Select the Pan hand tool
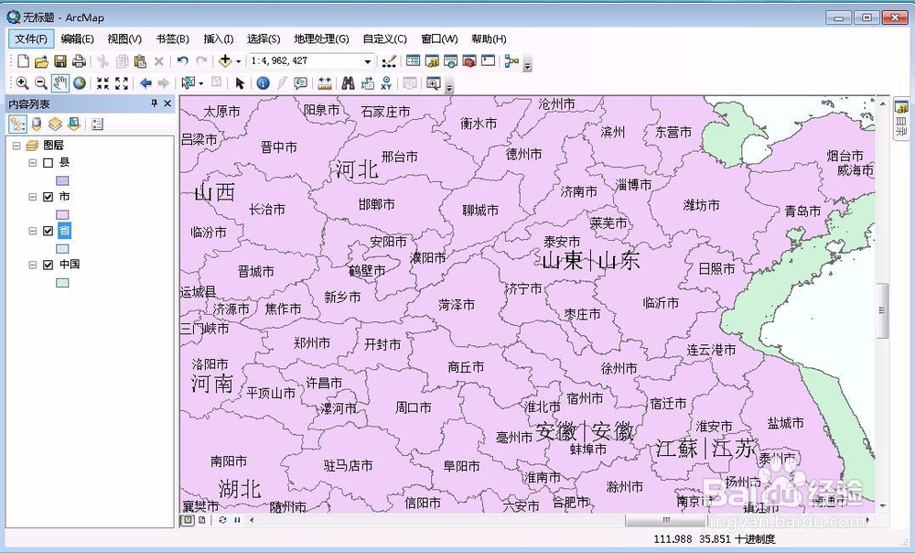The height and width of the screenshot is (553, 915). pyautogui.click(x=60, y=83)
